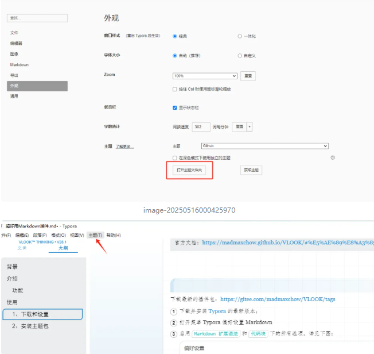The width and height of the screenshot is (374, 354).
Task: Open the 视图(V) menu in Typora
Action: [77, 235]
